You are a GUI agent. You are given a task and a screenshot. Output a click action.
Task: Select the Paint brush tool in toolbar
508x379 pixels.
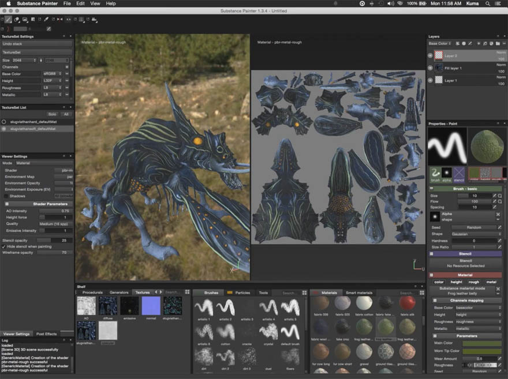click(x=9, y=20)
